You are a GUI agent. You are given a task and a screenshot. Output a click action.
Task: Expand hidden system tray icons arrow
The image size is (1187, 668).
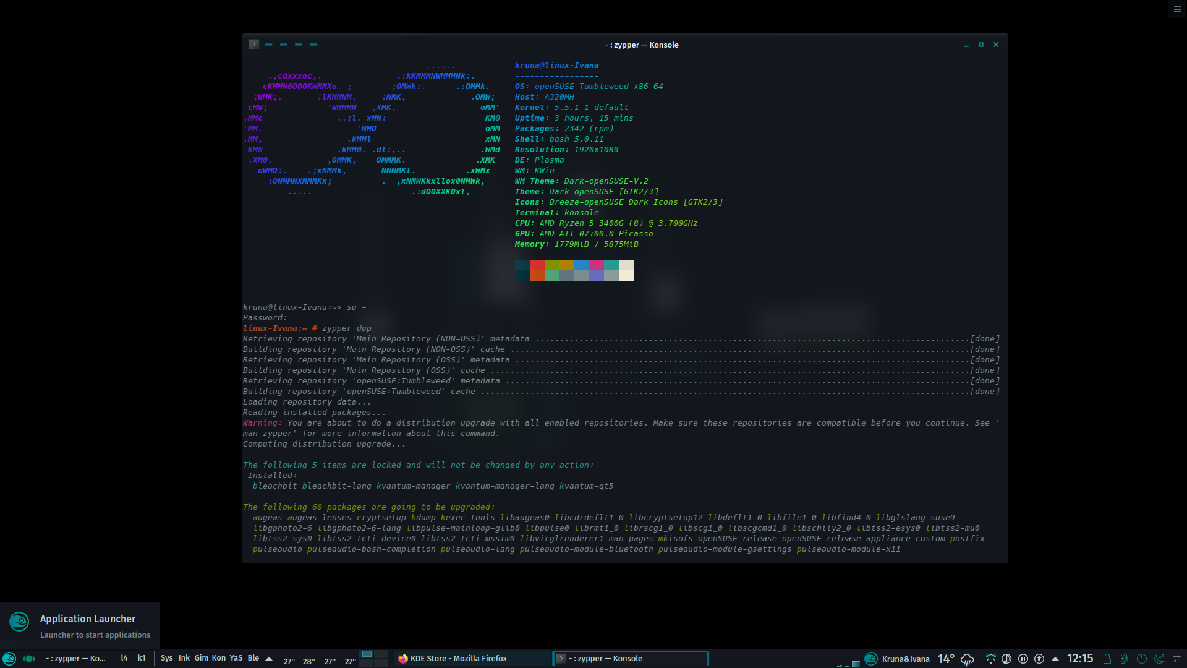tap(1055, 659)
